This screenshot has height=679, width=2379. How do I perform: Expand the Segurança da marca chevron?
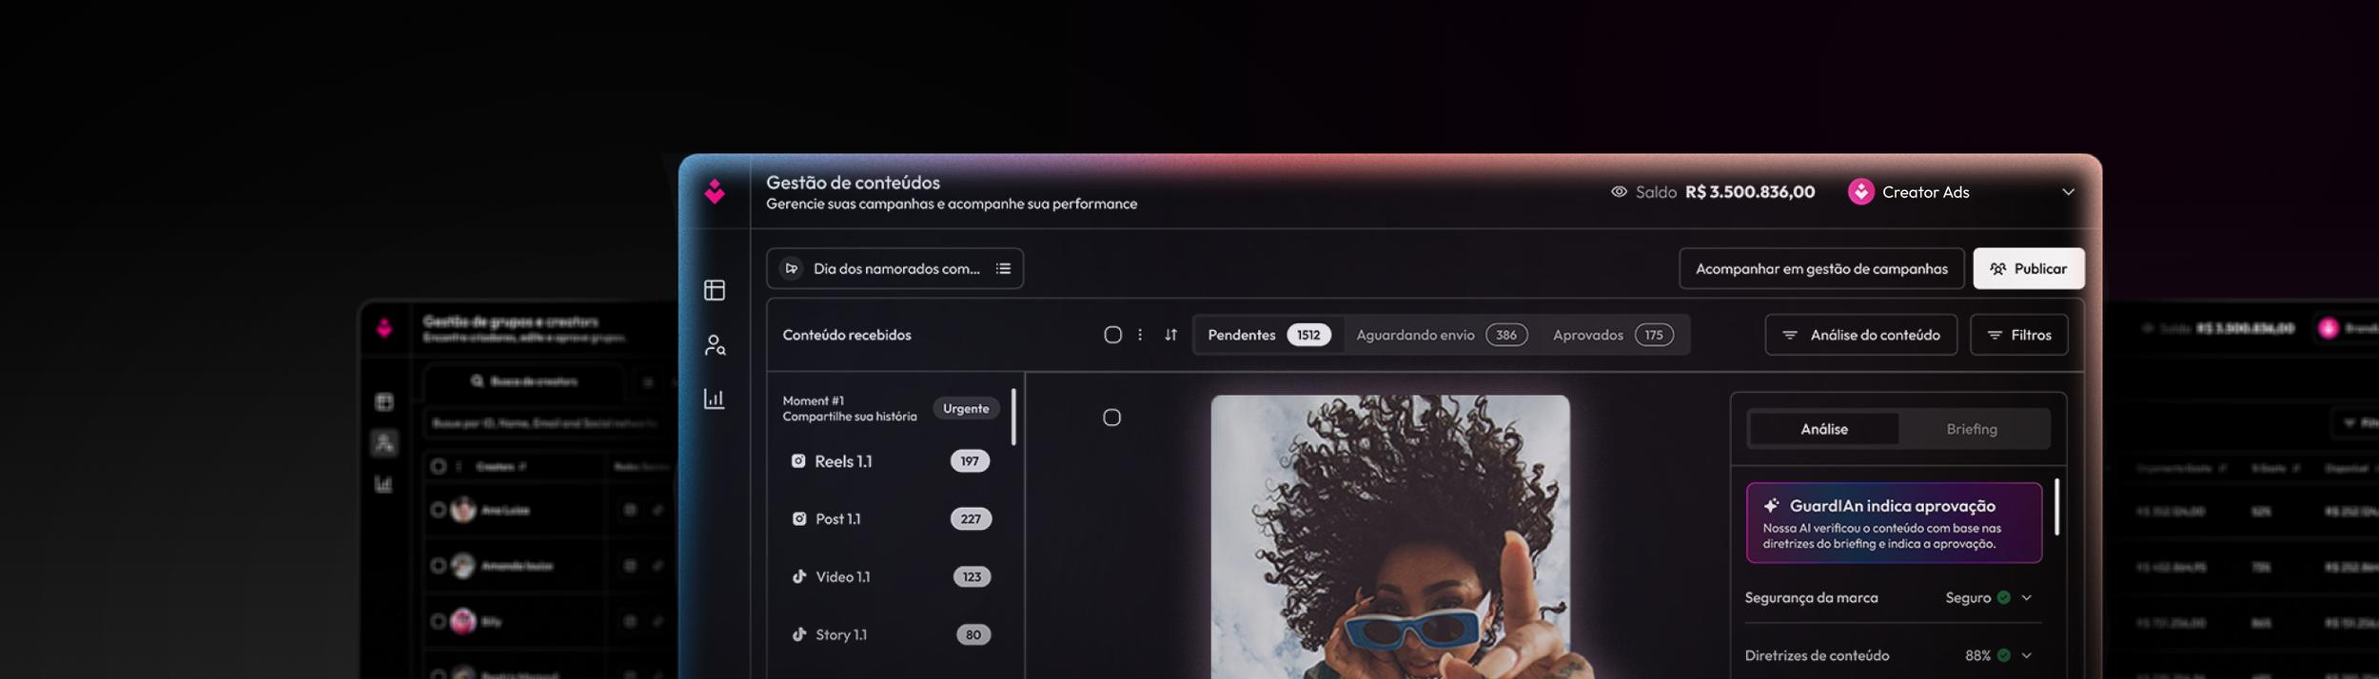[2027, 598]
